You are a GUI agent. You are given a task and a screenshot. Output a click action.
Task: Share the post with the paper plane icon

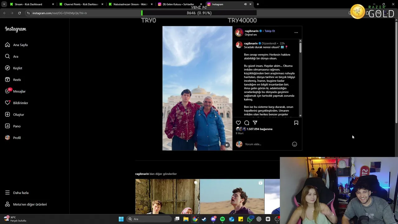coord(255,123)
